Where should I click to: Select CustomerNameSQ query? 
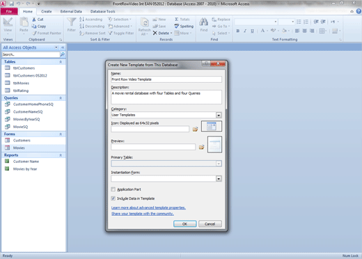point(28,112)
